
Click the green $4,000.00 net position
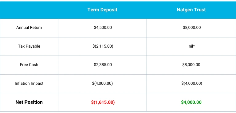pos(191,102)
